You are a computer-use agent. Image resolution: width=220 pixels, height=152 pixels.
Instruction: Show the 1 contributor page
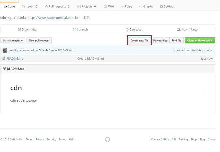coord(188,29)
